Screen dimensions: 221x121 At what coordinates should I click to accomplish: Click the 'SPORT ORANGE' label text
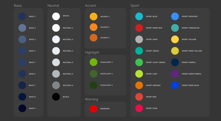[x=153, y=85]
